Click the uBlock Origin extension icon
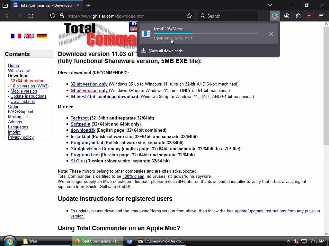This screenshot has width=329, height=246. click(x=310, y=16)
